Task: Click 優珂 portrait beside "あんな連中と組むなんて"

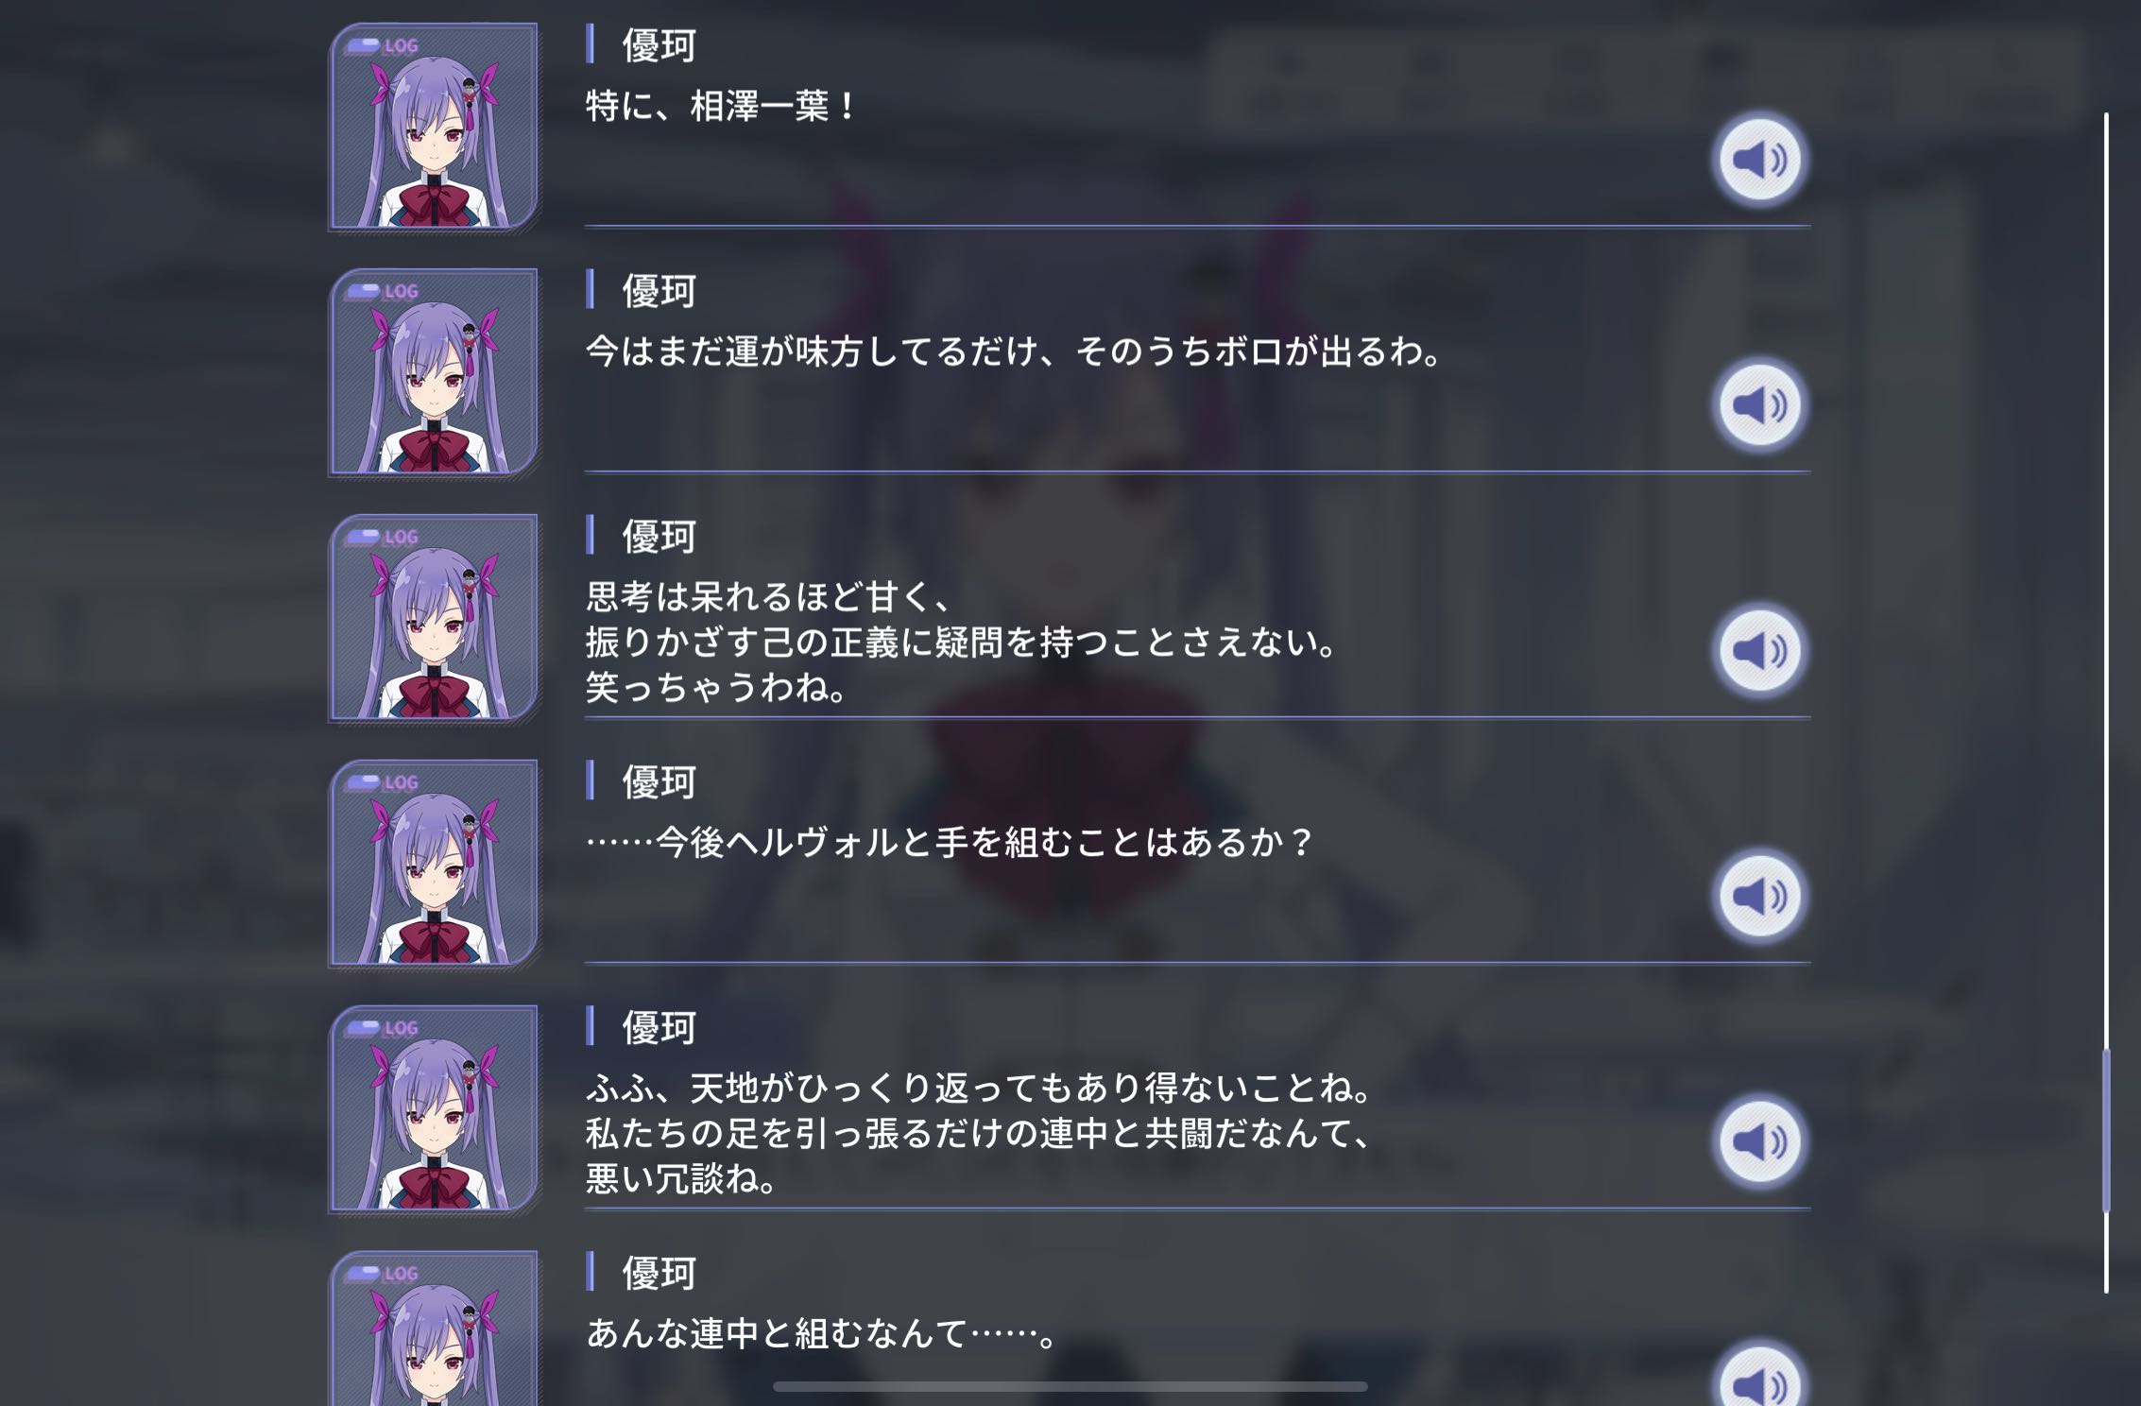Action: [x=433, y=1329]
